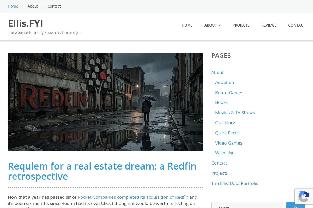Click the top bar About link

(33, 6)
